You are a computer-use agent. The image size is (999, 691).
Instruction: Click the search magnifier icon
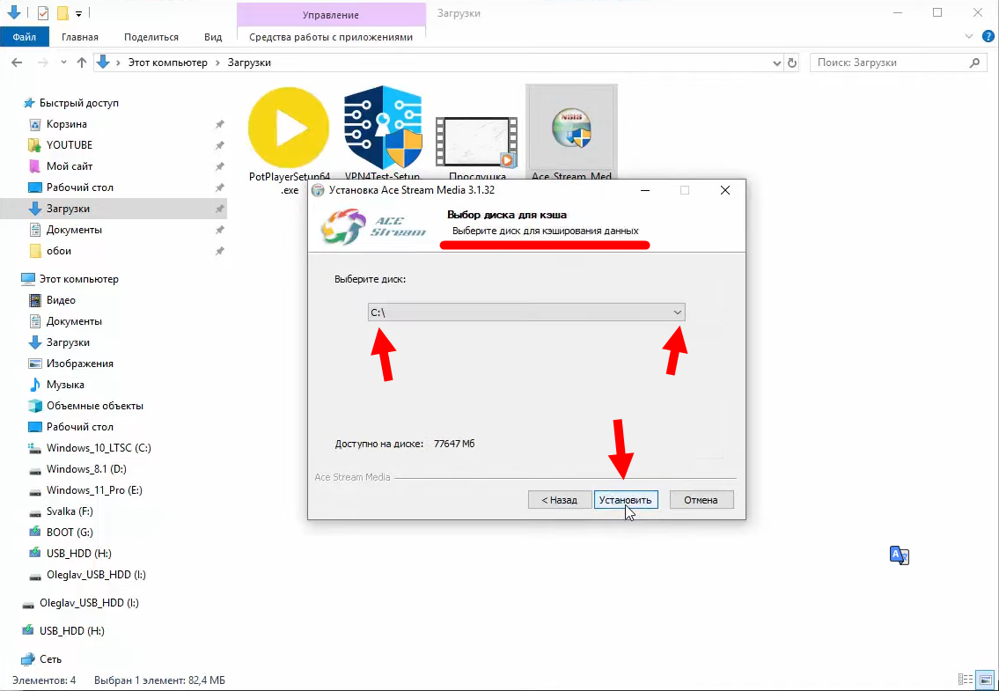click(974, 62)
